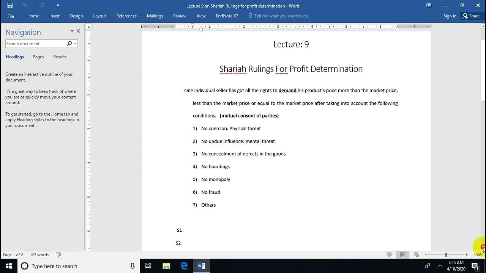The image size is (486, 273).
Task: Open the Review tab
Action: click(x=180, y=16)
